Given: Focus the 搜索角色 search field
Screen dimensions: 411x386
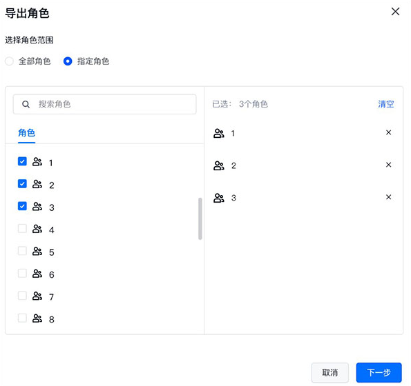Looking at the screenshot, I should tap(104, 104).
